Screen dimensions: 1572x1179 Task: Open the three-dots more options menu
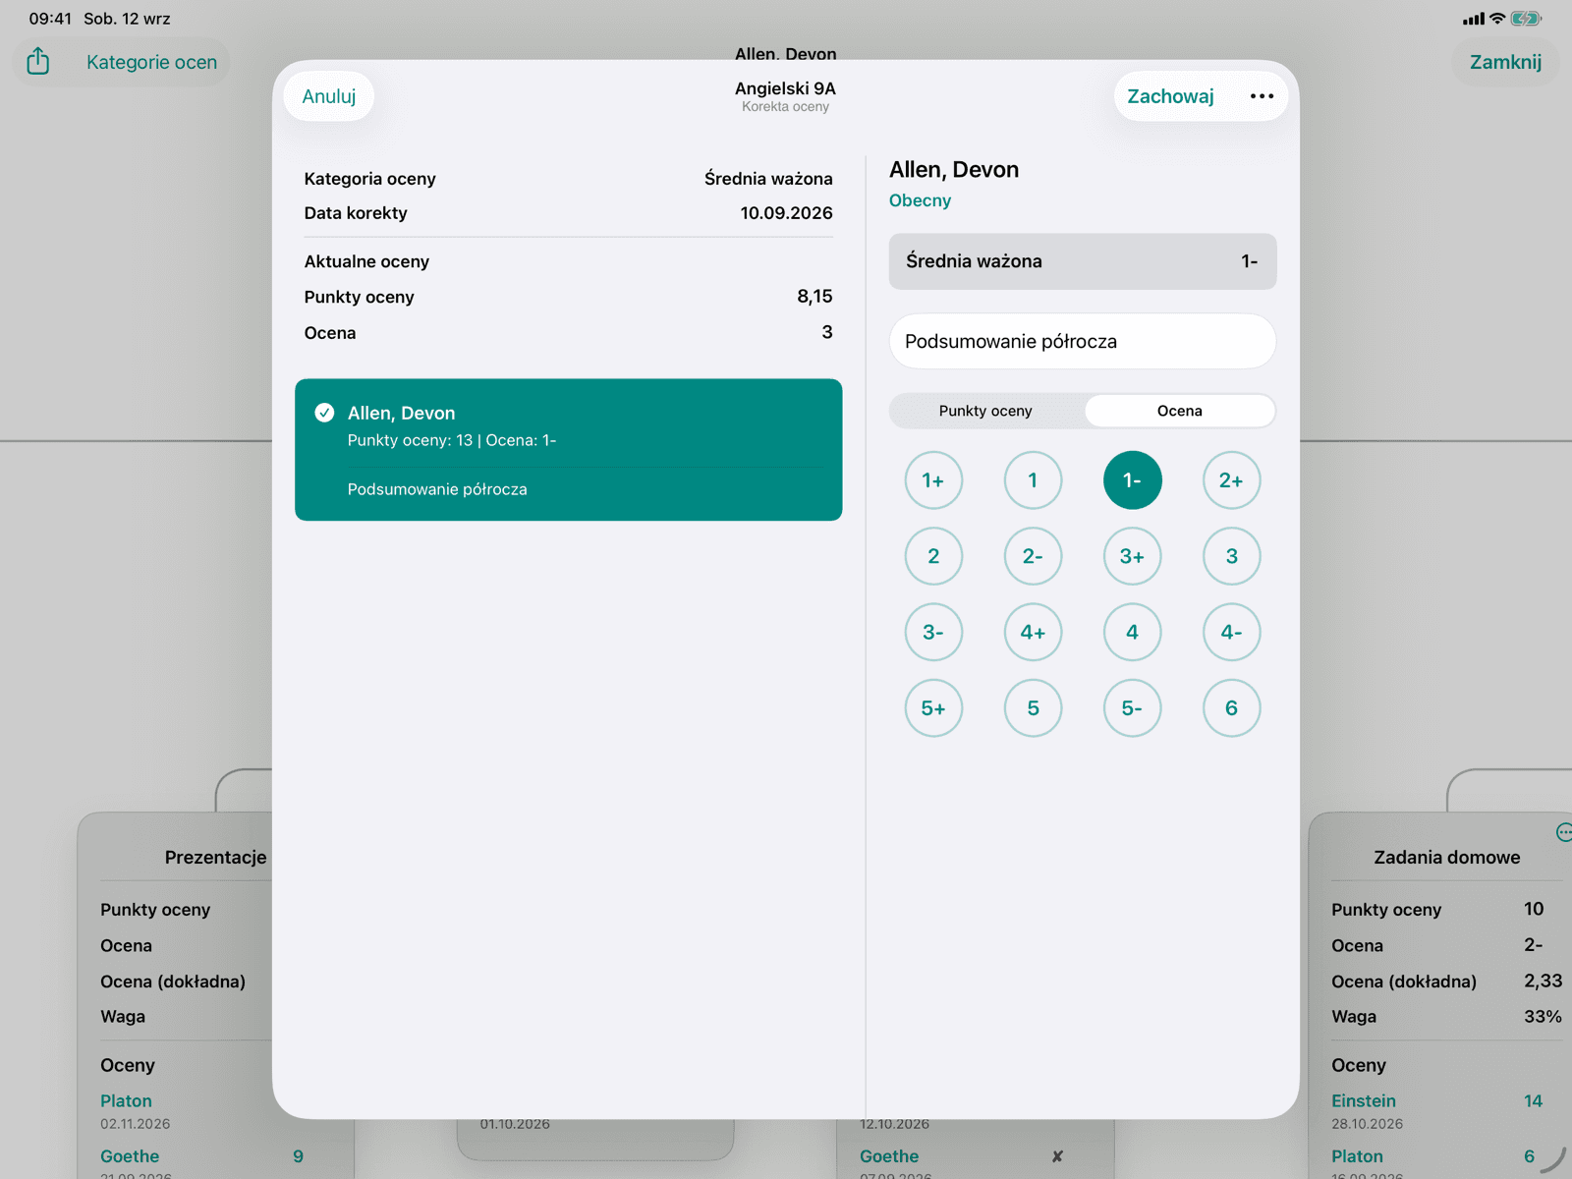(x=1262, y=96)
